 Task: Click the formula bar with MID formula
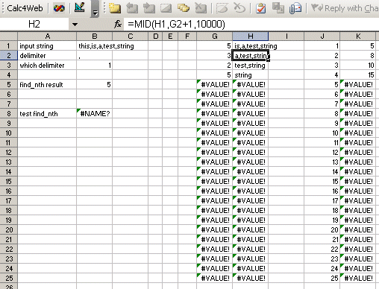[252, 25]
